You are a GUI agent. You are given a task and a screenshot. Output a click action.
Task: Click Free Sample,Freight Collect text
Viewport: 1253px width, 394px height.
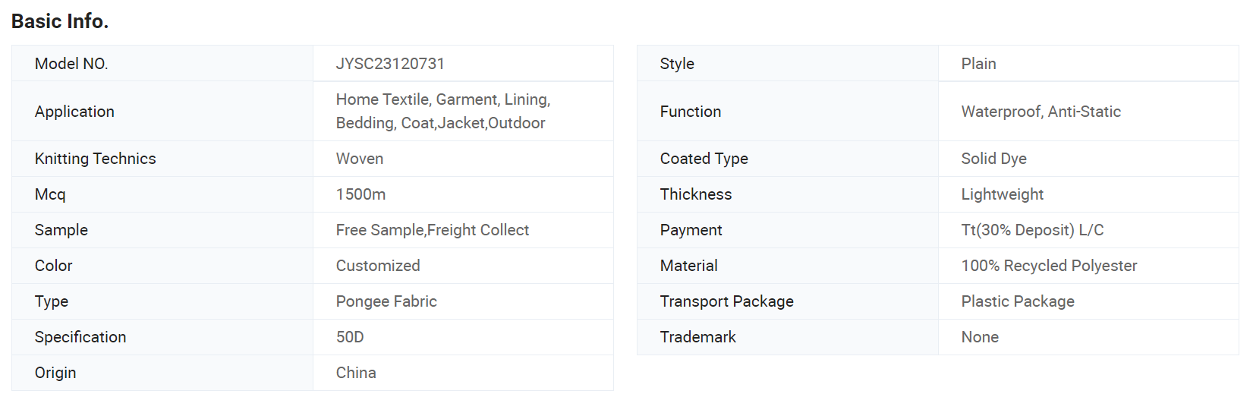click(x=433, y=230)
